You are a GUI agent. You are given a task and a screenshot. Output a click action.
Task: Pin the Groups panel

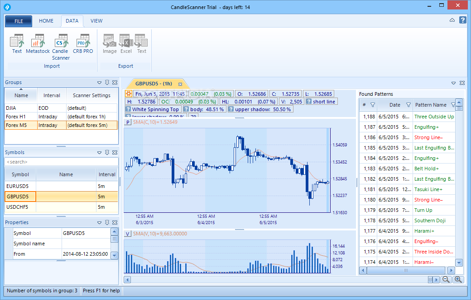(107, 82)
